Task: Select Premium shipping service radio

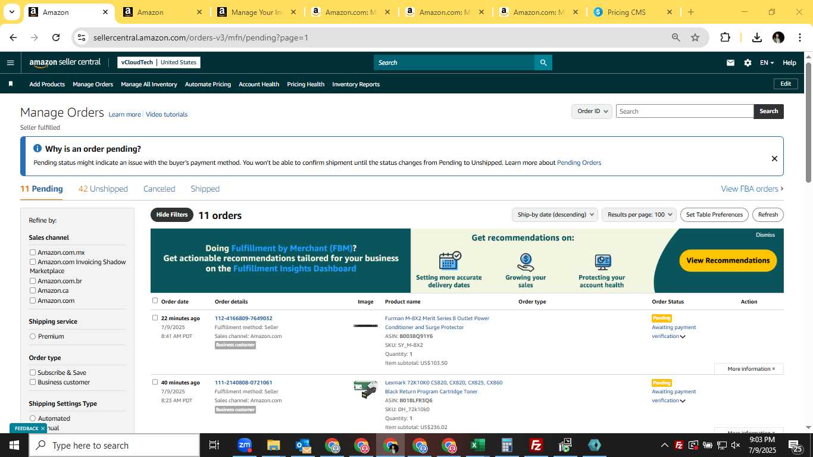Action: 33,336
